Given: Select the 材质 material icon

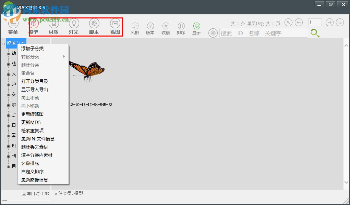Looking at the screenshot, I should pyautogui.click(x=53, y=24).
